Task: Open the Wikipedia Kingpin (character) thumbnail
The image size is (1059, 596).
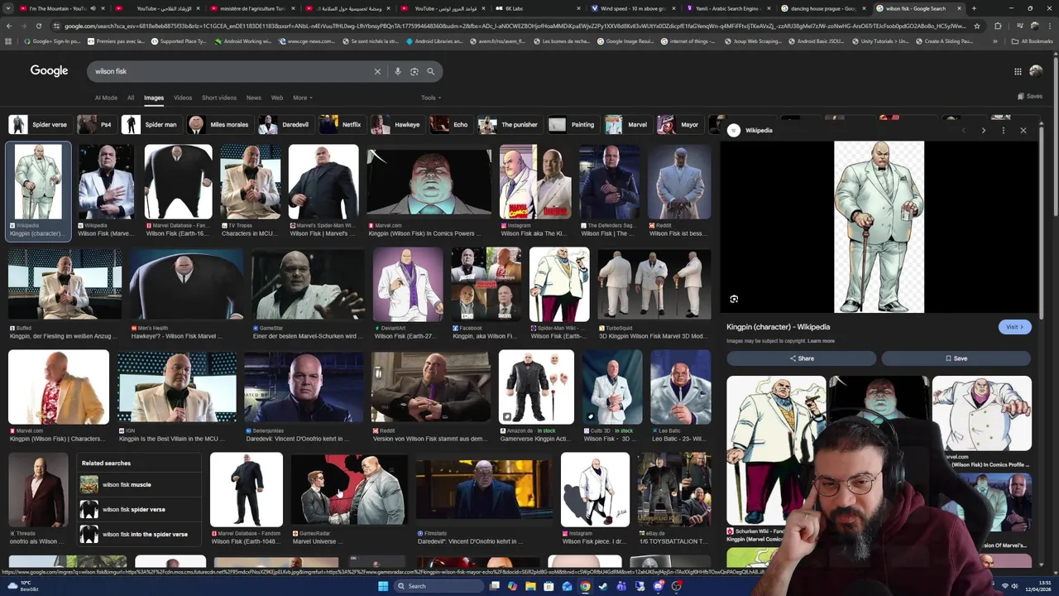Action: tap(38, 182)
